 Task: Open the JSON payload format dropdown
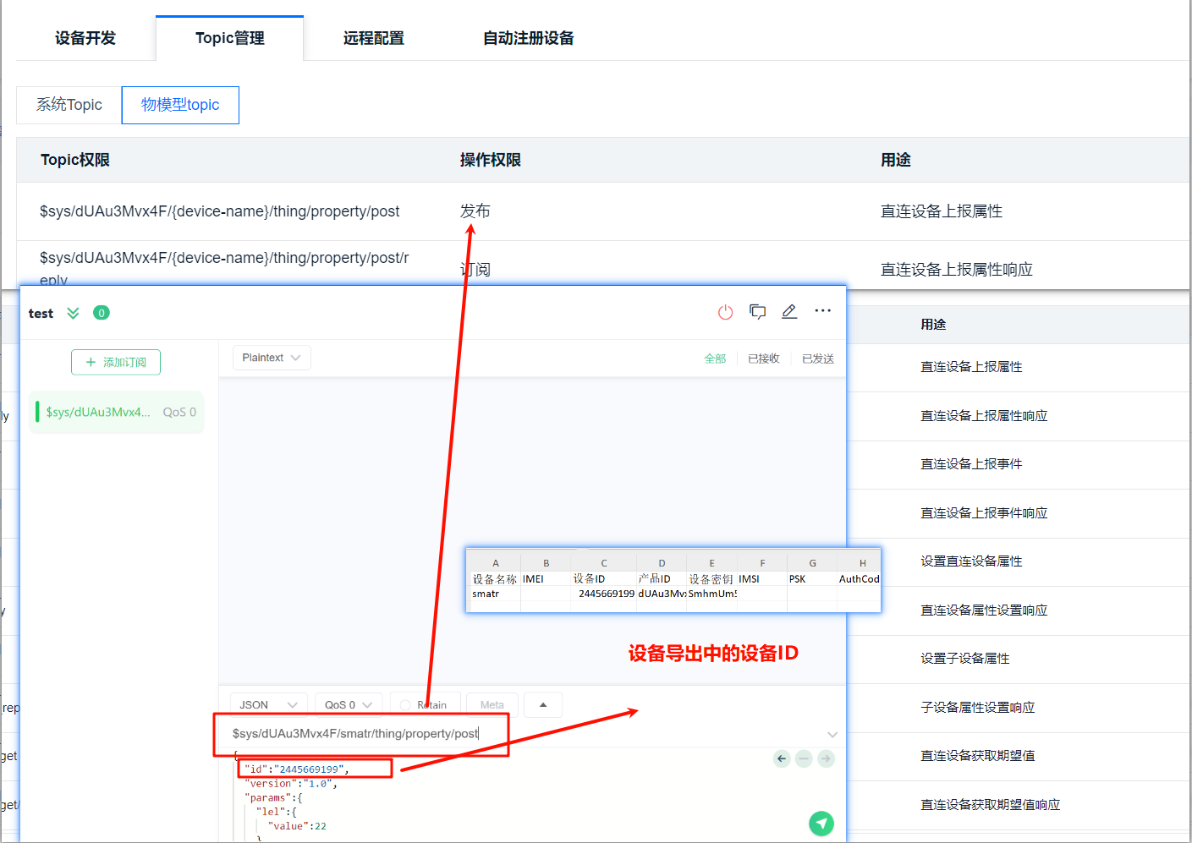tap(268, 704)
